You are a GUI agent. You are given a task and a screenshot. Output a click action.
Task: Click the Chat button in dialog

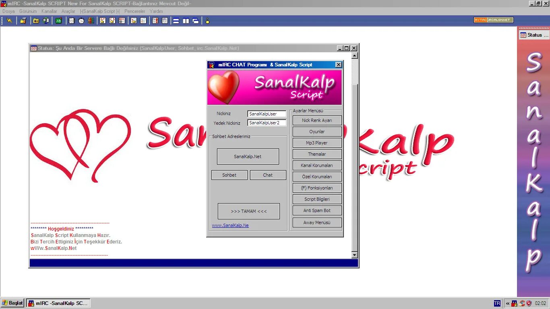pos(268,175)
